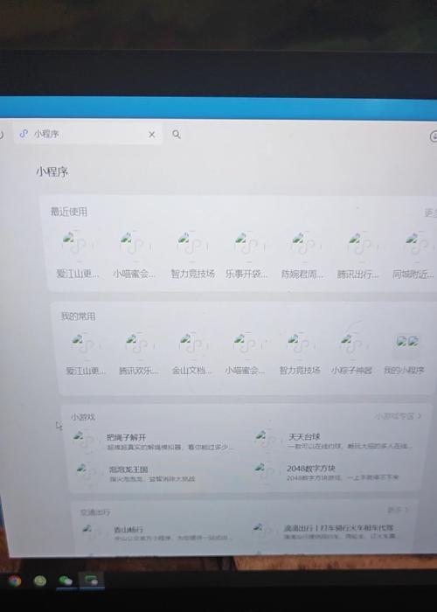Click the circular icon at top right

[434, 136]
